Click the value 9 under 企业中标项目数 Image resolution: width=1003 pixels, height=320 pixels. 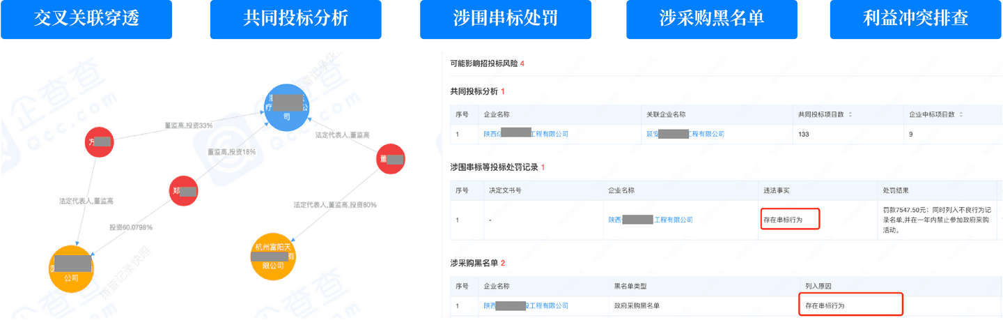911,134
